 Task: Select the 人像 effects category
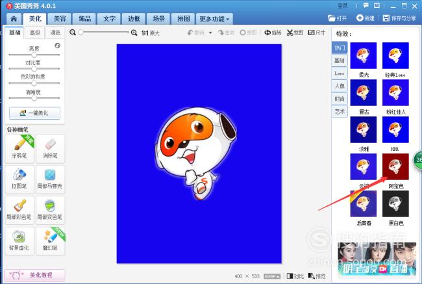pyautogui.click(x=340, y=86)
